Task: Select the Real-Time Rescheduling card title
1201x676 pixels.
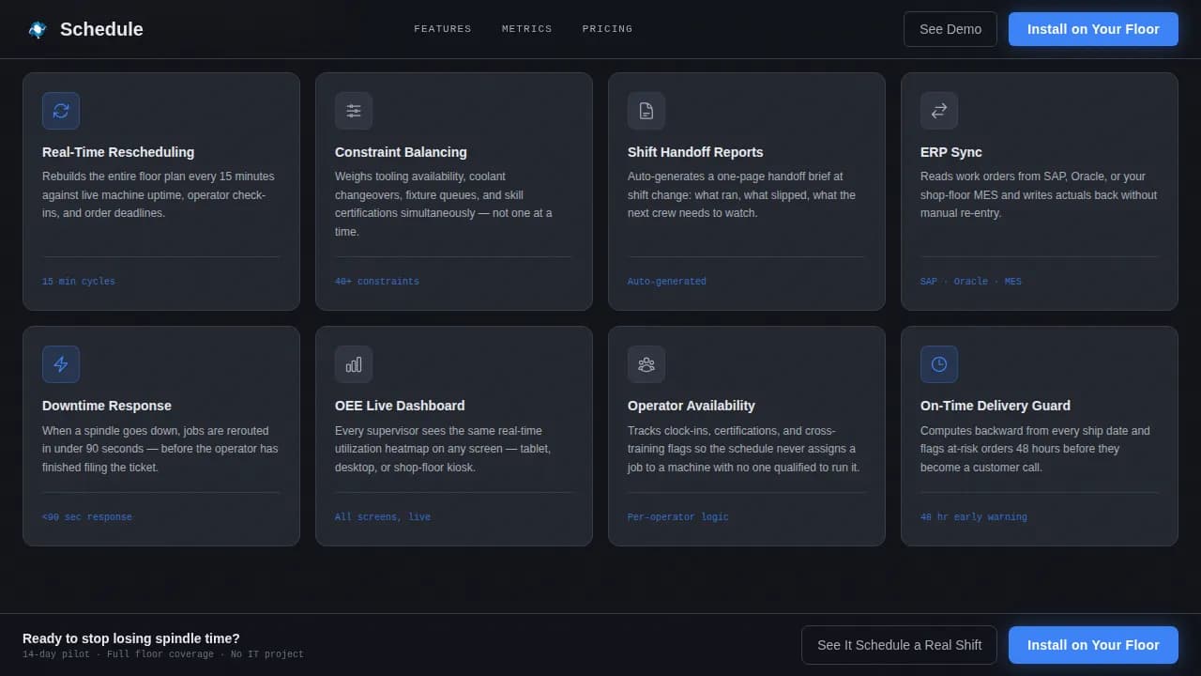Action: point(118,152)
